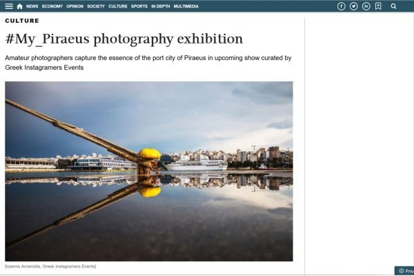
Task: Open the search magnifier
Action: [393, 6]
